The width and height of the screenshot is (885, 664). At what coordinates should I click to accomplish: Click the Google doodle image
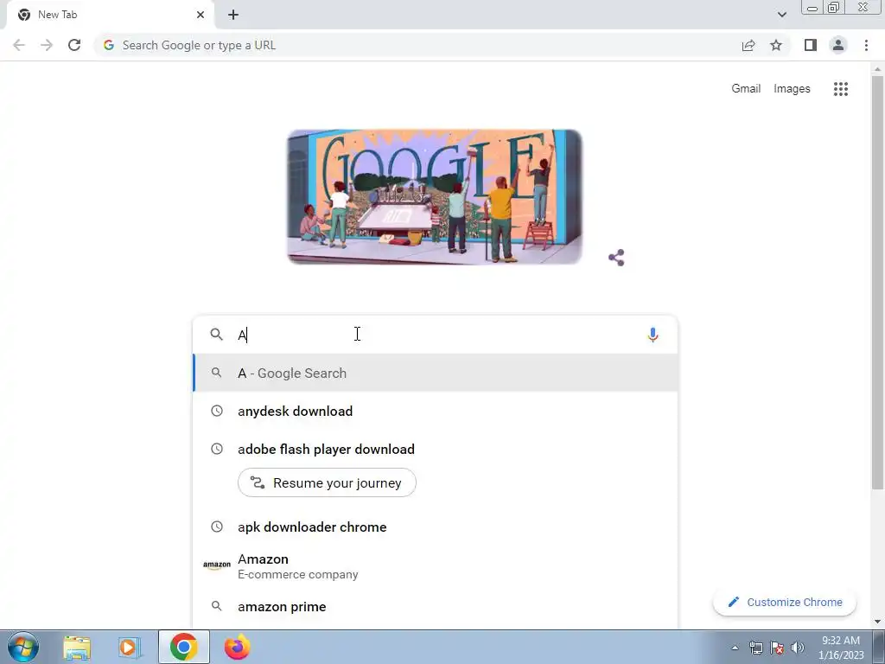tap(435, 196)
